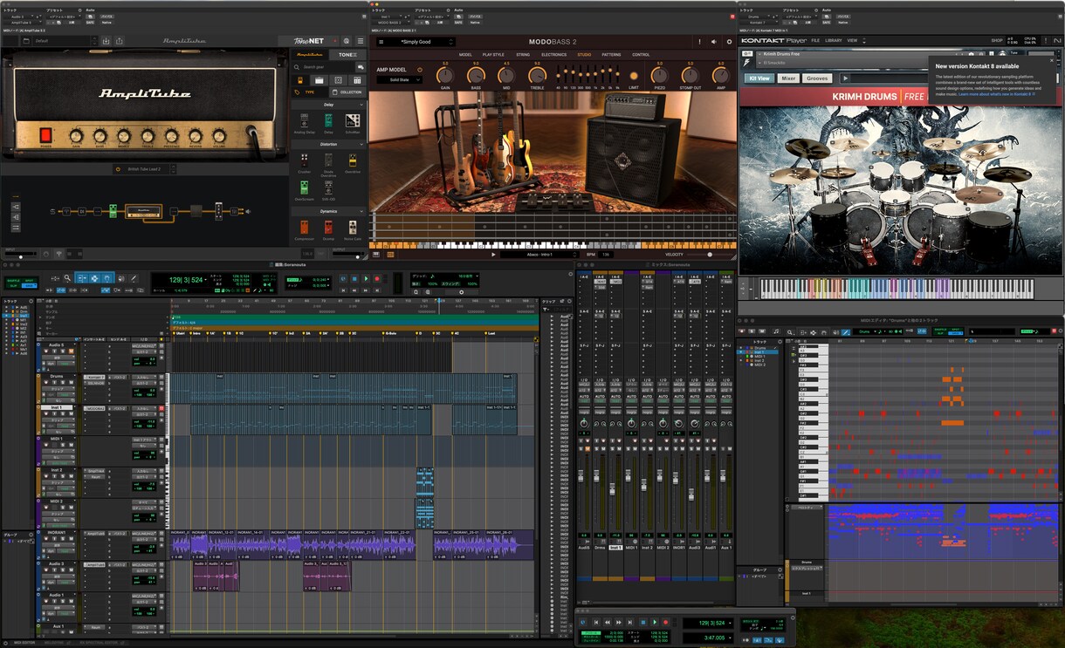Toggle the British Tube Lead 2 power icon
The height and width of the screenshot is (648, 1065).
118,169
